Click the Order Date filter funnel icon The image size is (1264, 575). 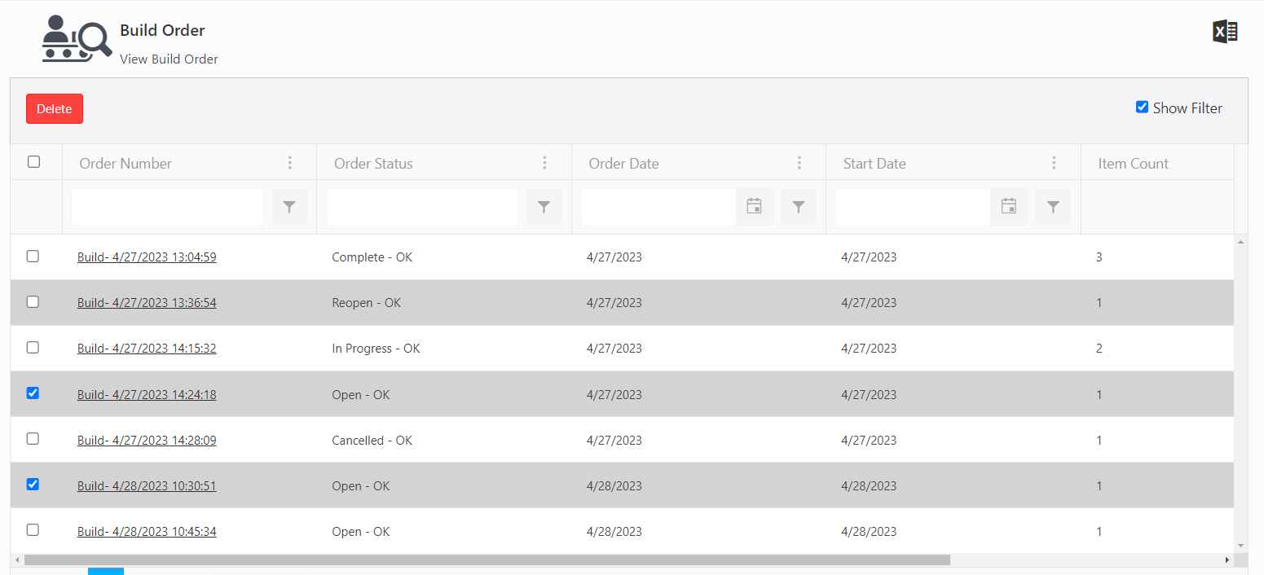pos(799,207)
